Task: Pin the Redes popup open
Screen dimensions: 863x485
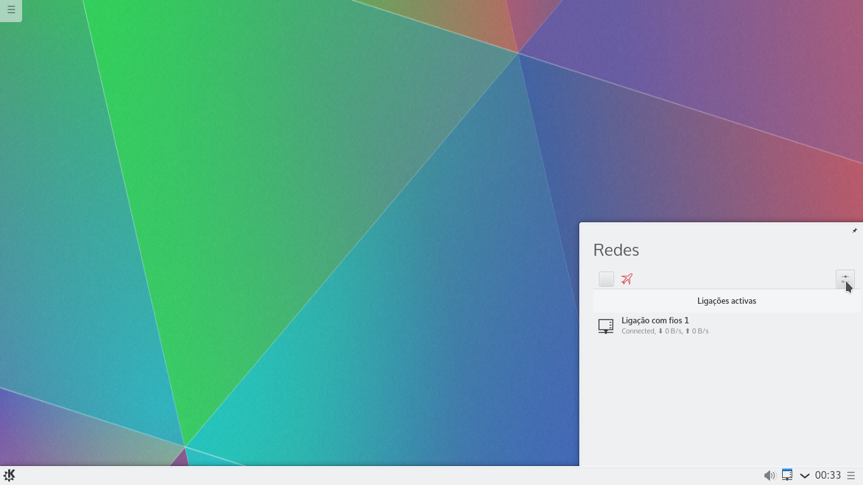Action: [855, 231]
